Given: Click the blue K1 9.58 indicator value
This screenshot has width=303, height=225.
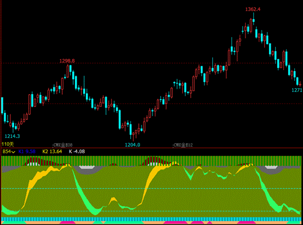Looking at the screenshot, I should tap(27, 152).
